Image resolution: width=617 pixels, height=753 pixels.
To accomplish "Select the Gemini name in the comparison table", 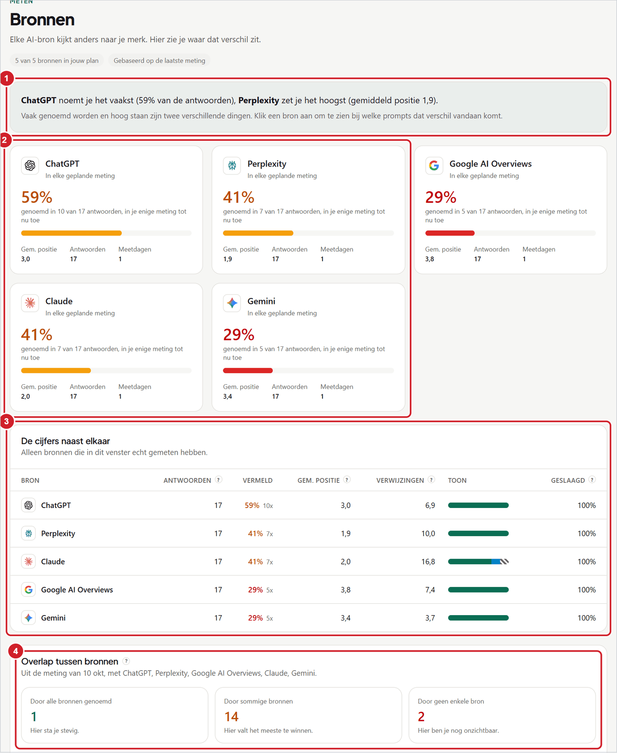I will 53,618.
